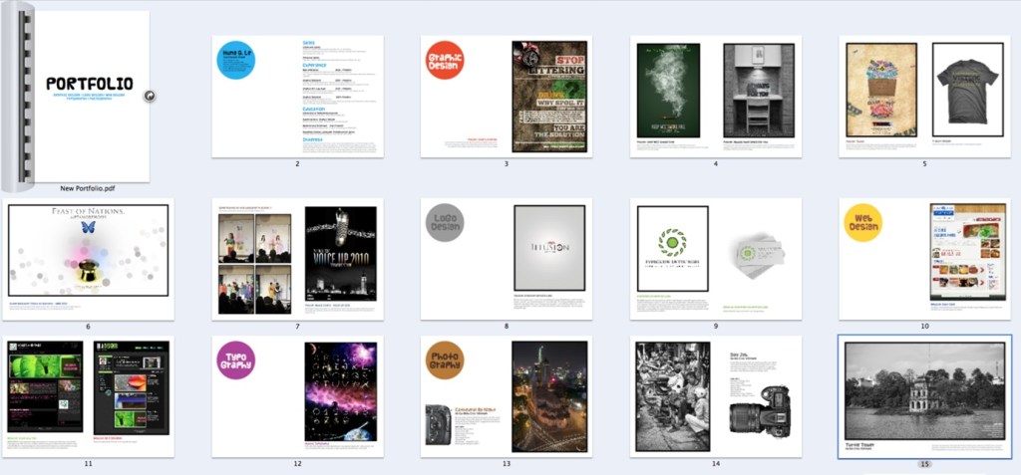Select the Graphic Design title page 3
The image size is (1021, 475).
coord(507,97)
